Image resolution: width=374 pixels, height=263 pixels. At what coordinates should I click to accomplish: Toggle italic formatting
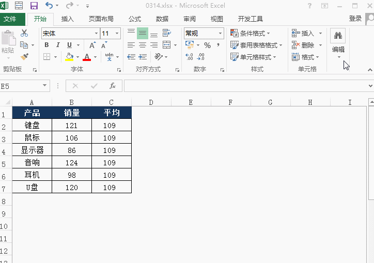point(58,45)
